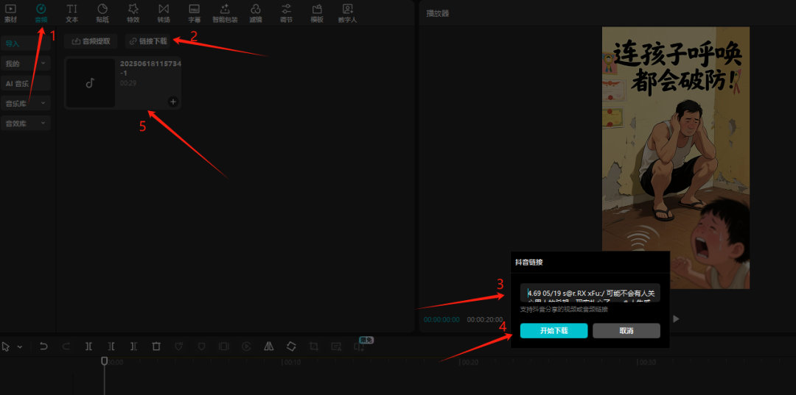The height and width of the screenshot is (395, 796).
Task: Open the 文本 text tab
Action: coord(72,13)
